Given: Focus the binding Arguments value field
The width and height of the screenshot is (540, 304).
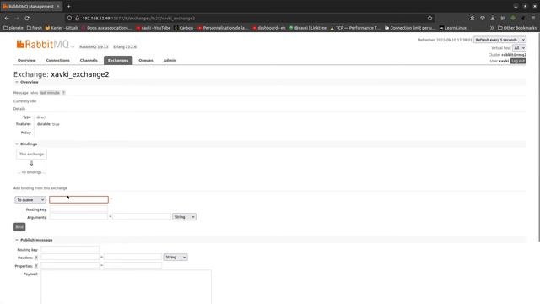Looking at the screenshot, I should 142,216.
